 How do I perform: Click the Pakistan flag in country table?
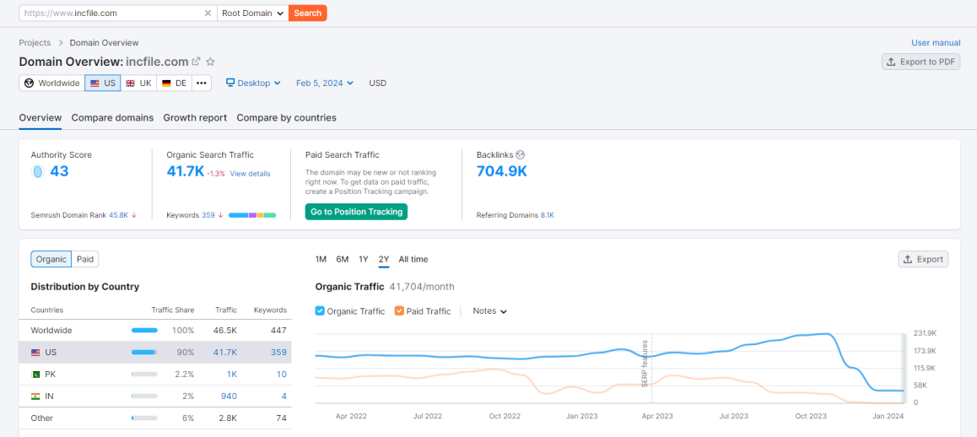click(x=35, y=374)
